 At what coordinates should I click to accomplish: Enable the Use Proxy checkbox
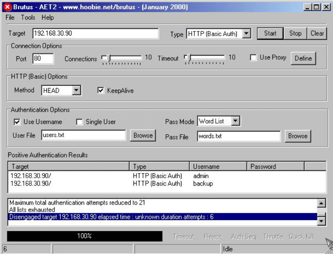point(253,58)
